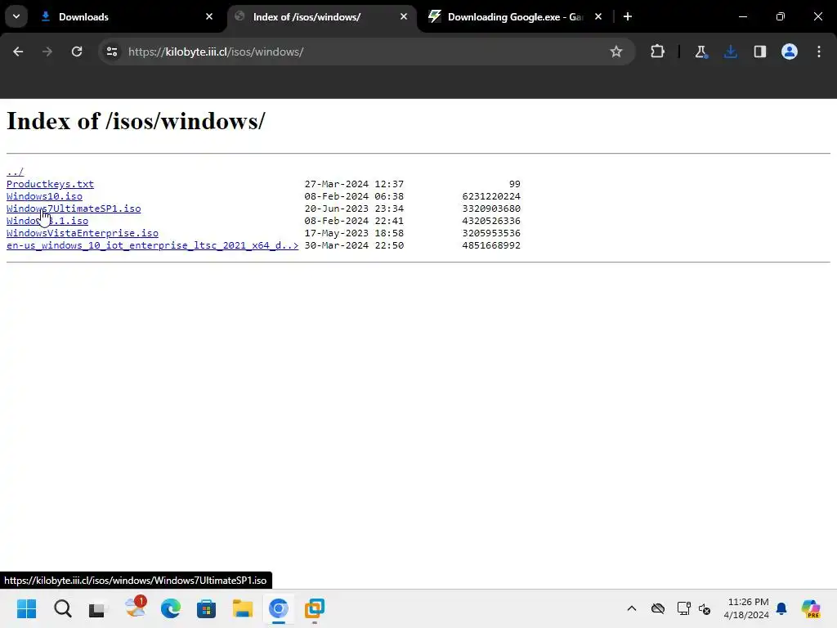Open the Chrome profile avatar
Viewport: 837px width, 628px height.
click(x=790, y=52)
